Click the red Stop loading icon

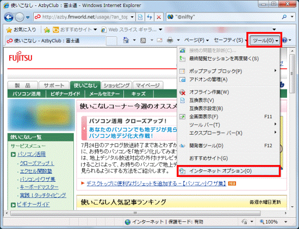tap(159, 17)
